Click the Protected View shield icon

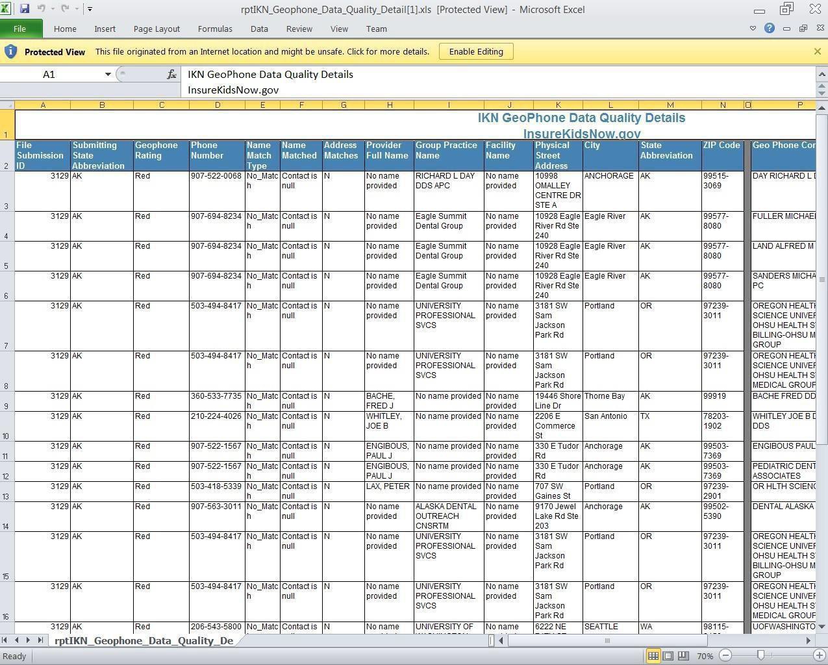point(11,51)
